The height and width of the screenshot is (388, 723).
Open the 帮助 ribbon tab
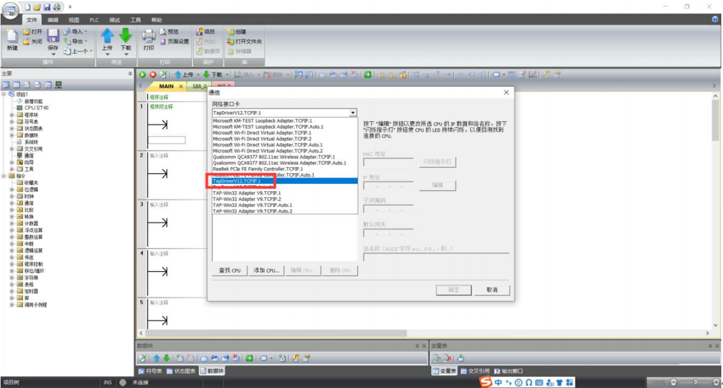tap(156, 20)
